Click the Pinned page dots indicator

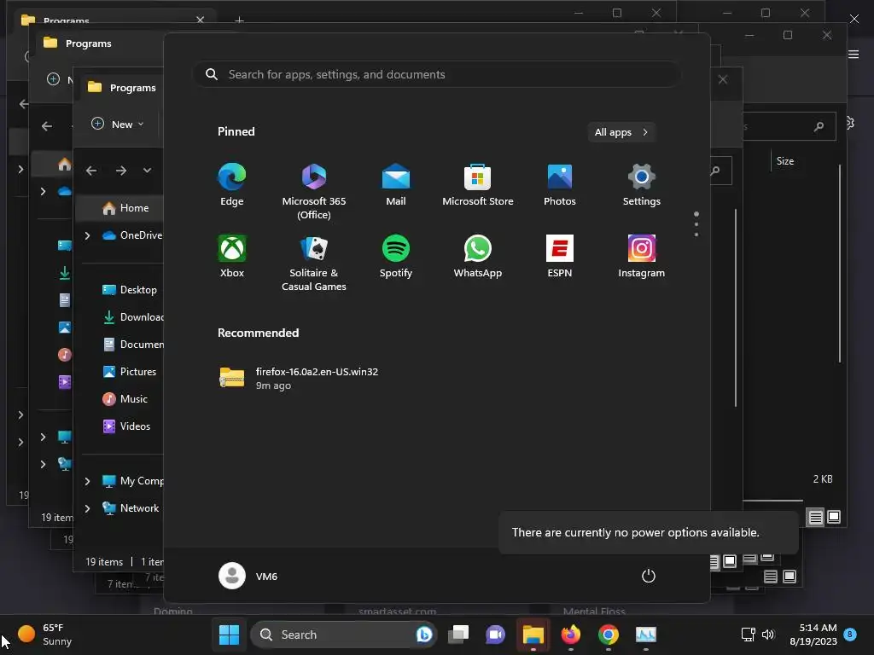click(696, 224)
